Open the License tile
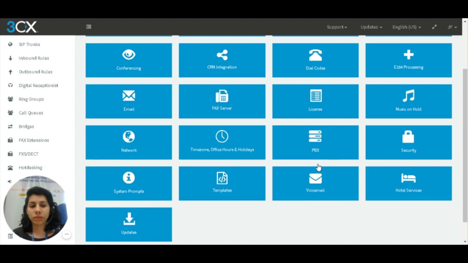The height and width of the screenshot is (263, 468). point(315,101)
